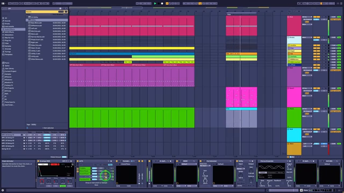
Task: Select the Grand Piano chain
Action: pos(85,174)
